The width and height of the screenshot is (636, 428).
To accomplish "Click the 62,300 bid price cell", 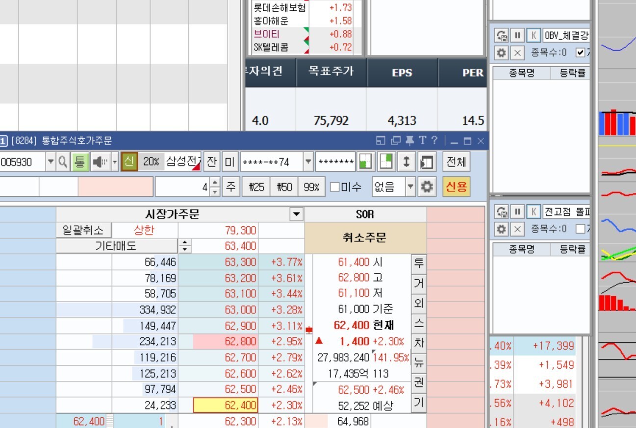I will click(218, 421).
